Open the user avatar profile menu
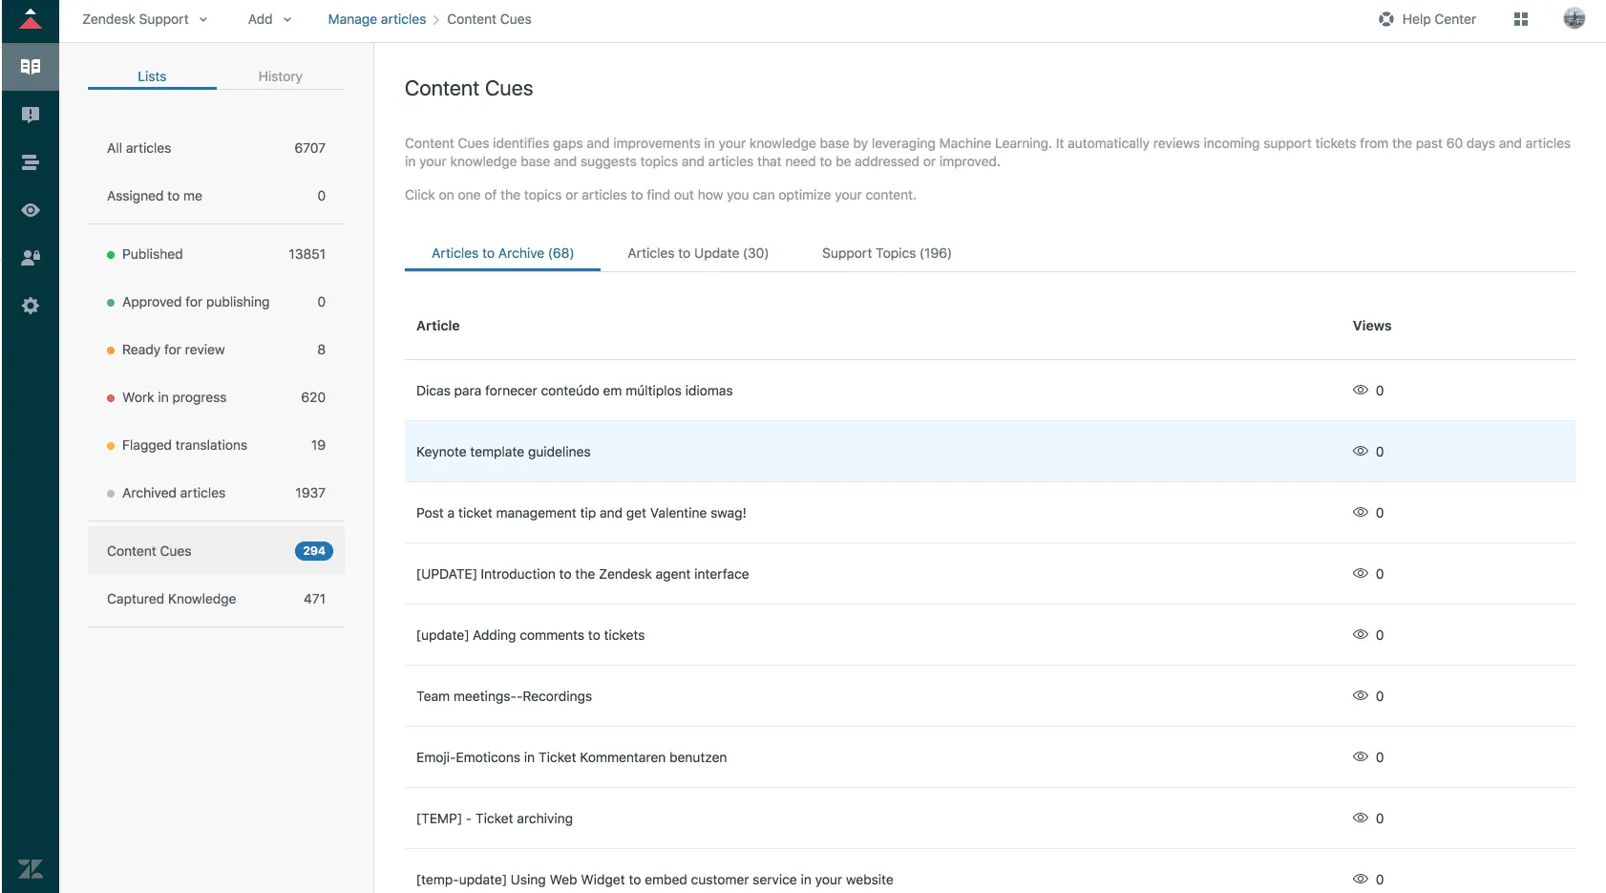The image size is (1606, 893). 1574,19
